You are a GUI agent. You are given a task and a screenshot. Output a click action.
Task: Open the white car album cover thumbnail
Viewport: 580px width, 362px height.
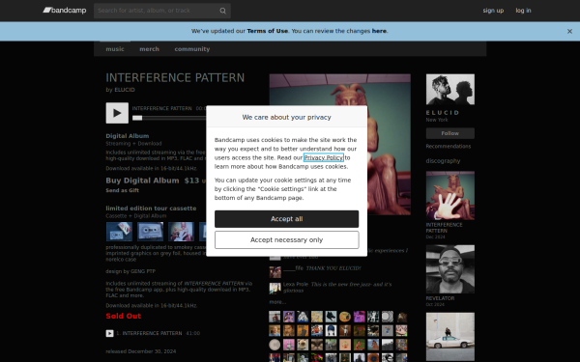450,337
